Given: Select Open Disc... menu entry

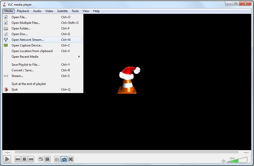Looking at the screenshot, I should point(43,34).
